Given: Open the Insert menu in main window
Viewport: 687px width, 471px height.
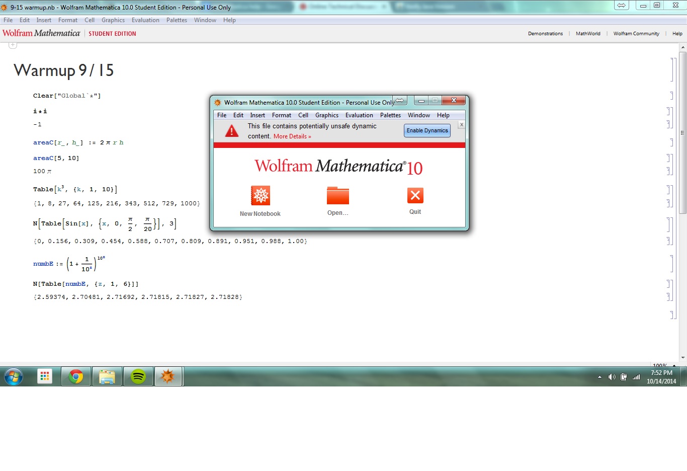Looking at the screenshot, I should 44,20.
